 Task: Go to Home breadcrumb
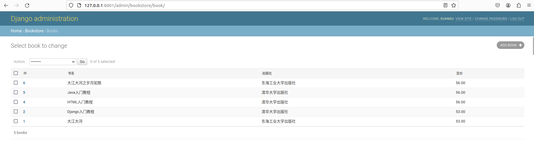(16, 31)
